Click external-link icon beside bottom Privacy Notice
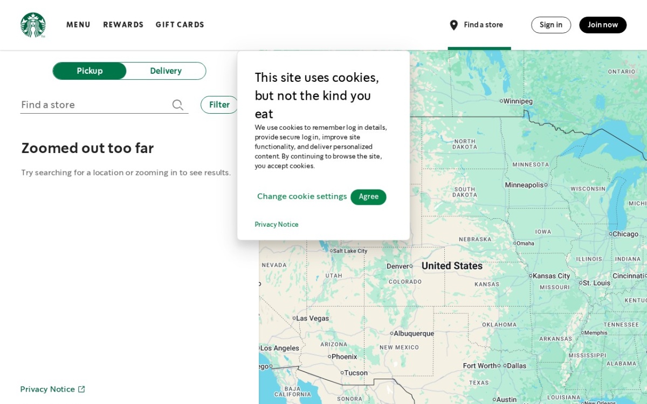The width and height of the screenshot is (647, 404). pyautogui.click(x=81, y=389)
